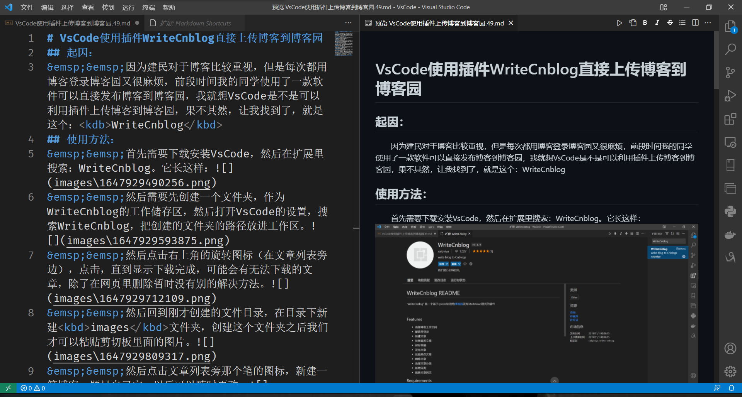
Task: Toggle bold formatting
Action: click(645, 23)
